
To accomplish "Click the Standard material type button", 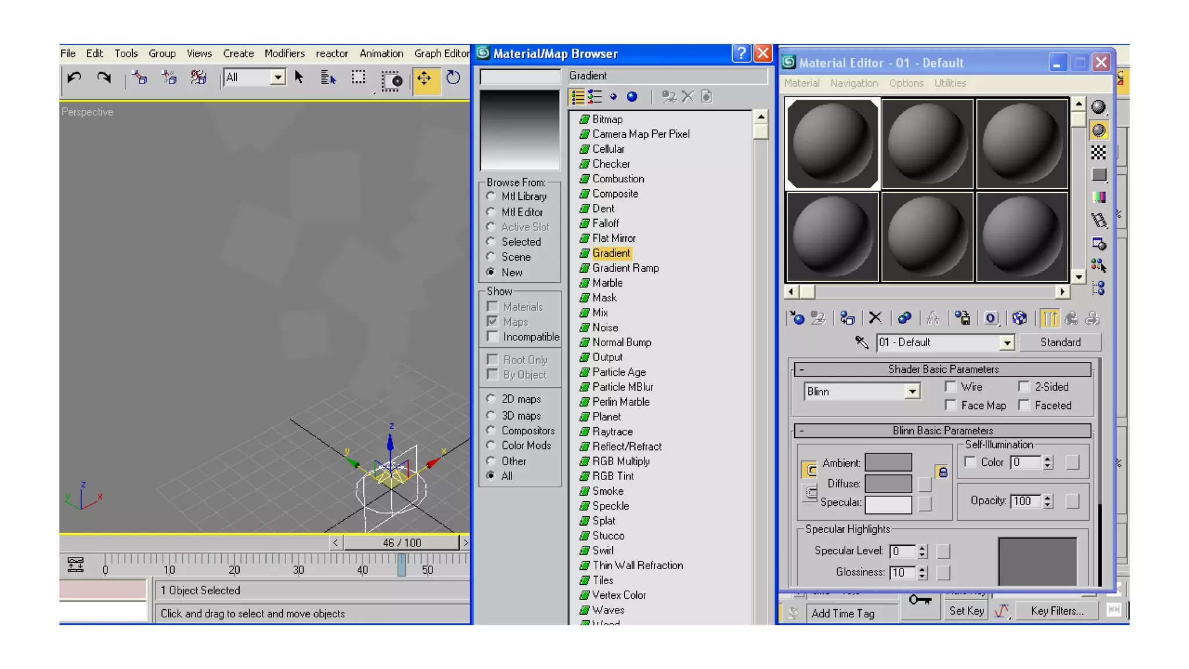I will (1060, 343).
